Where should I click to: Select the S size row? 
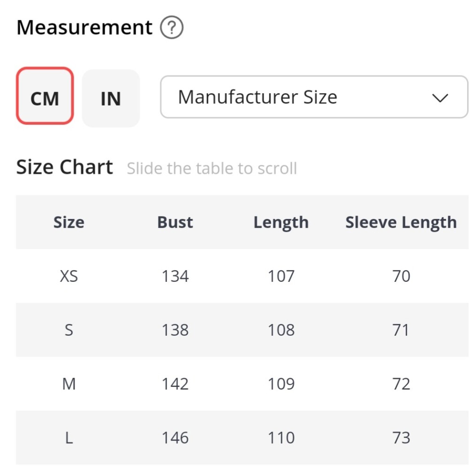tap(69, 330)
